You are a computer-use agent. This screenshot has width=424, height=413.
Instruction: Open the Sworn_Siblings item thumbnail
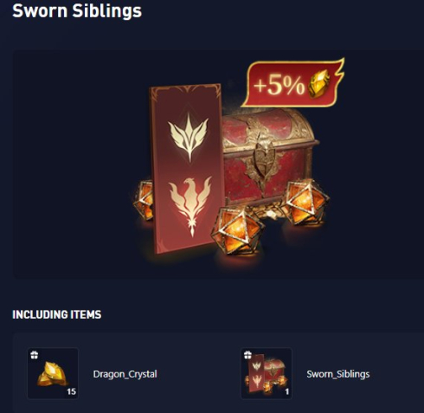267,373
